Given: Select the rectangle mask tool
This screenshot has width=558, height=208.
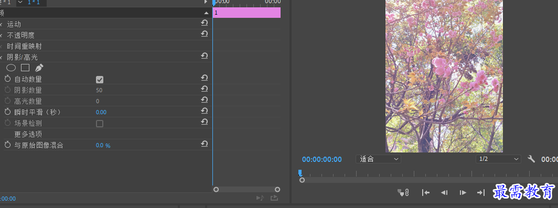Looking at the screenshot, I should click(x=25, y=68).
